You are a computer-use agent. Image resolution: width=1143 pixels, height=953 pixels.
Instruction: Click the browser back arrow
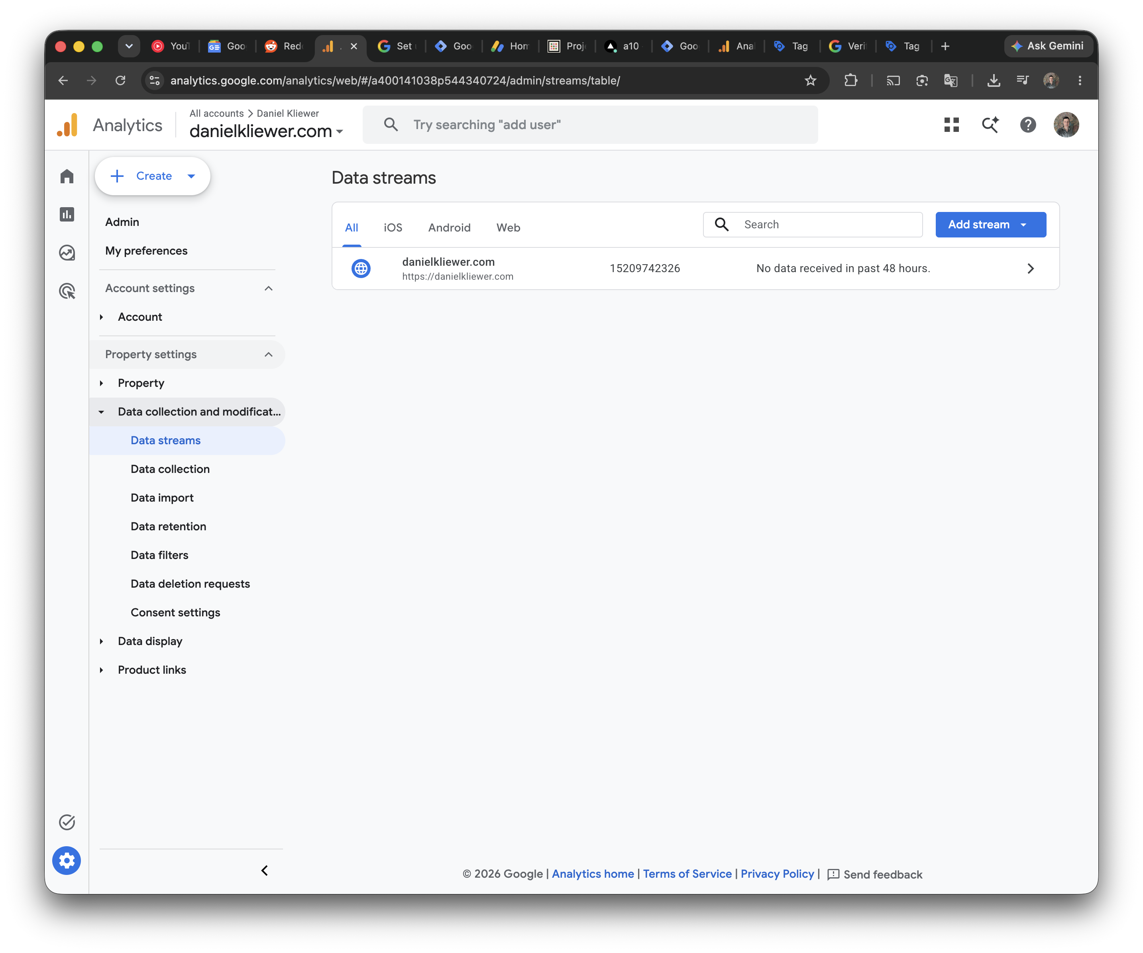click(63, 80)
